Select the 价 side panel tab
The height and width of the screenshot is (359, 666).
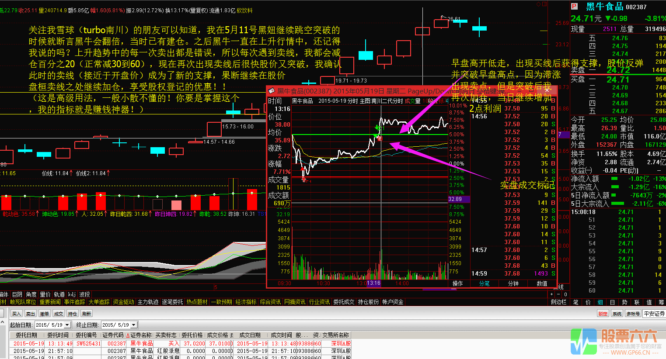tap(588, 302)
